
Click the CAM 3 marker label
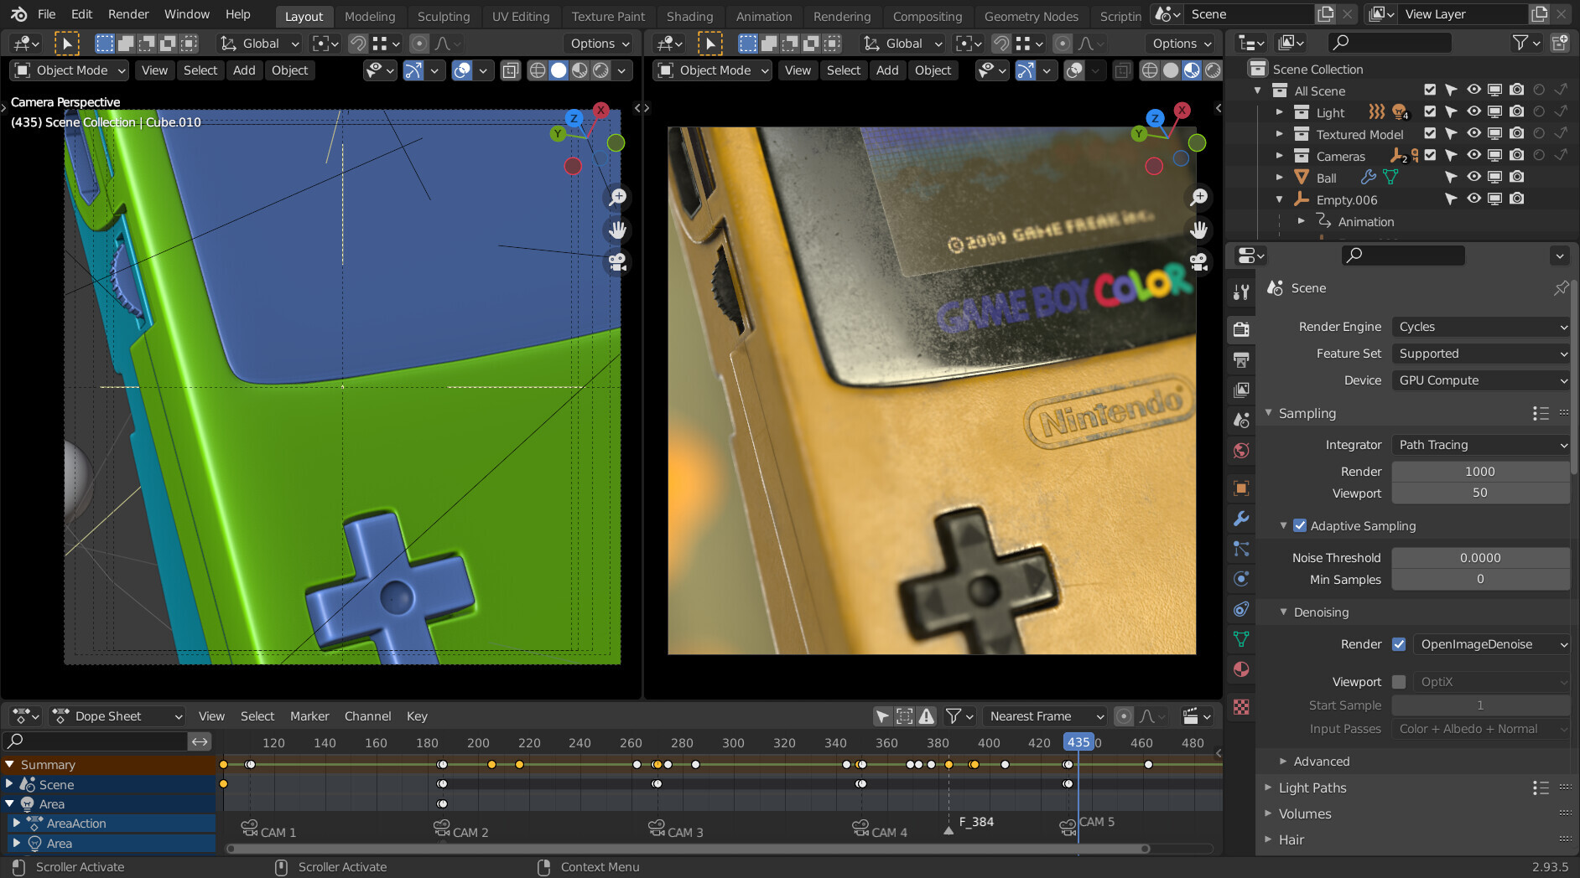[x=684, y=831]
